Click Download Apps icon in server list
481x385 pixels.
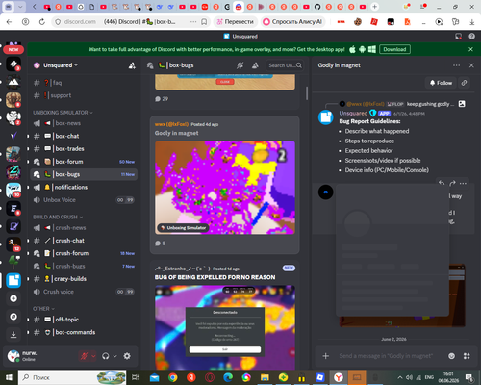point(13,335)
